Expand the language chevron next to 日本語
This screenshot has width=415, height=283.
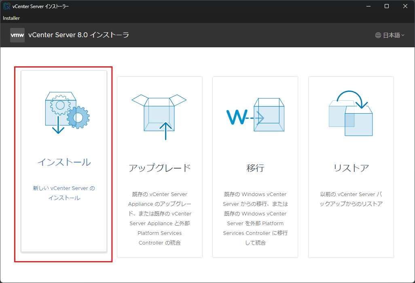coord(403,35)
